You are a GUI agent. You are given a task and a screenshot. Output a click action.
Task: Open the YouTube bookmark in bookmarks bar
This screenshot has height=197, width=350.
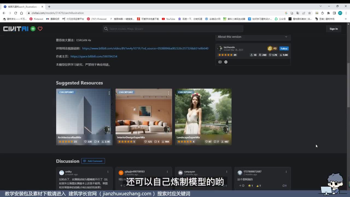click(168, 19)
